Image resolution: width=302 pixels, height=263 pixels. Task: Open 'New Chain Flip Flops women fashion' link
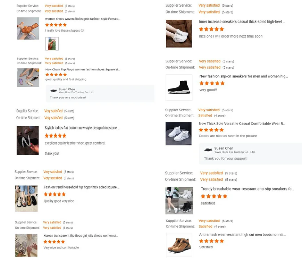click(83, 69)
